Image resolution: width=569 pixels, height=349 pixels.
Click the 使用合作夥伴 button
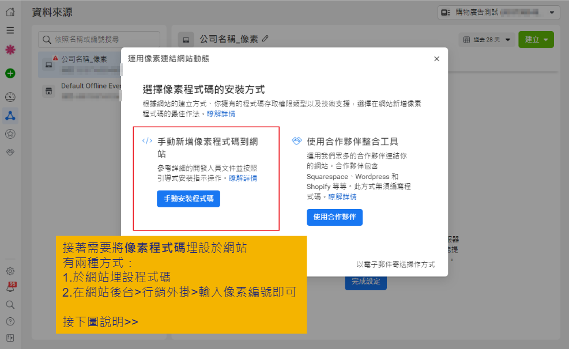click(334, 217)
